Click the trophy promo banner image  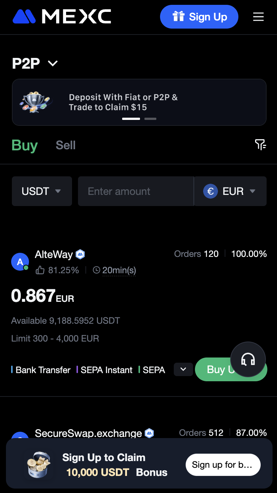pos(36,102)
